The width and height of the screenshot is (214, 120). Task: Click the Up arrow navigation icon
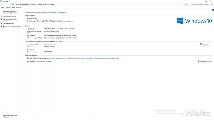point(10,4)
